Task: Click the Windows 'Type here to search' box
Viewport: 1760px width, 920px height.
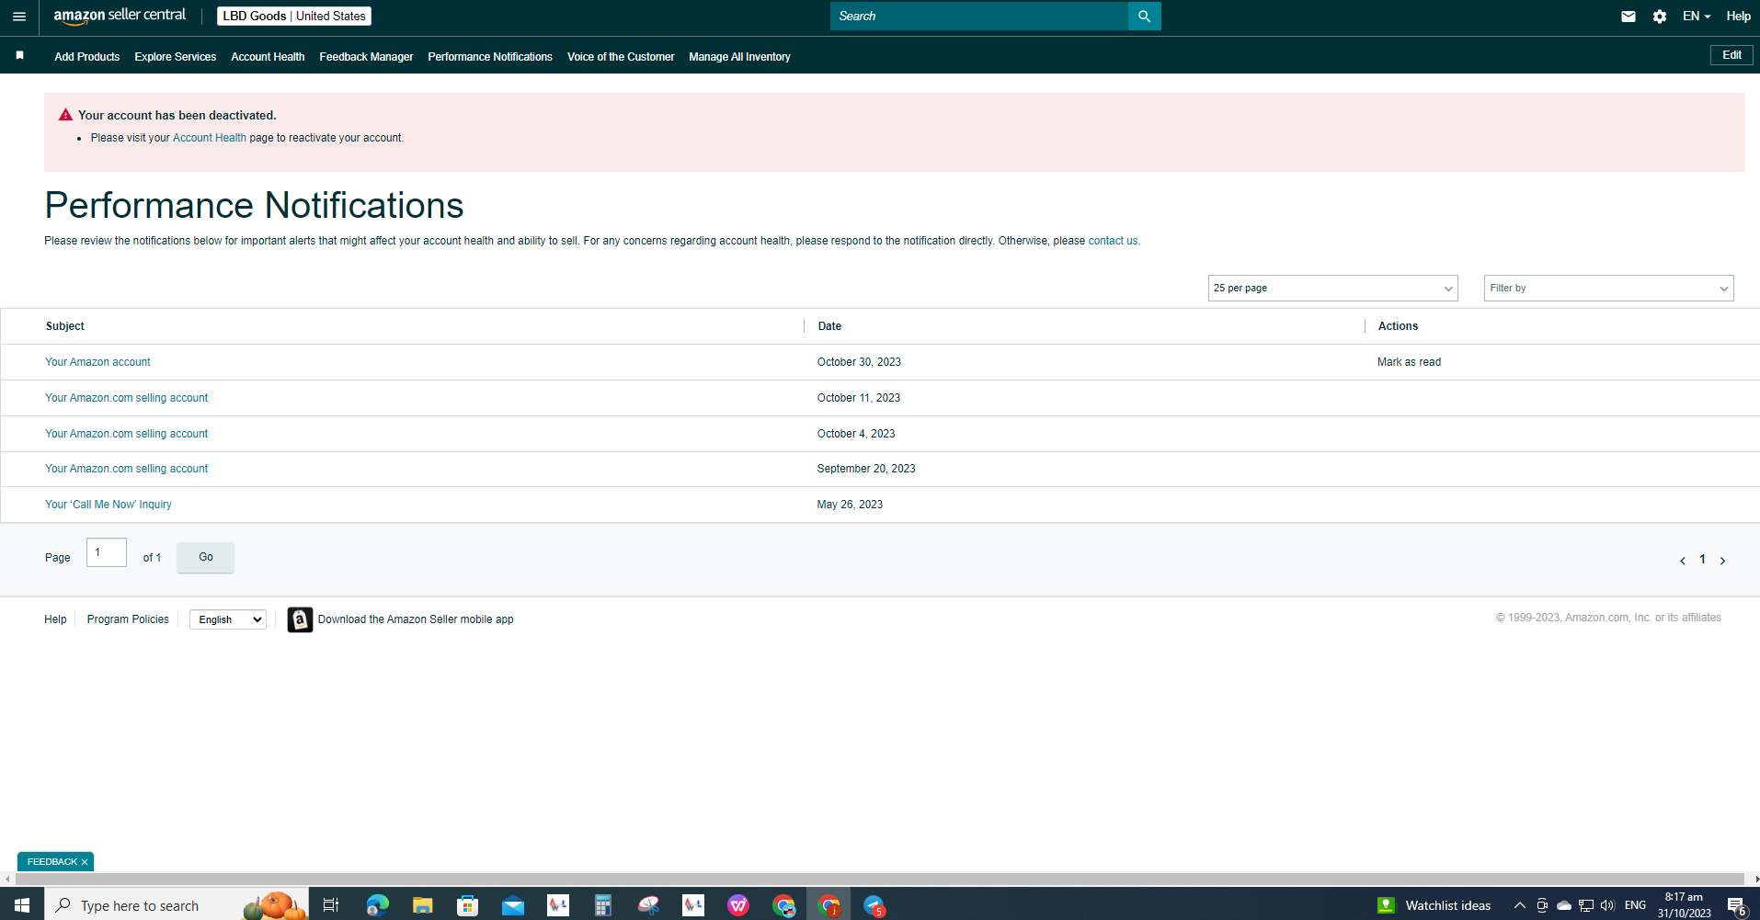Action: [177, 905]
